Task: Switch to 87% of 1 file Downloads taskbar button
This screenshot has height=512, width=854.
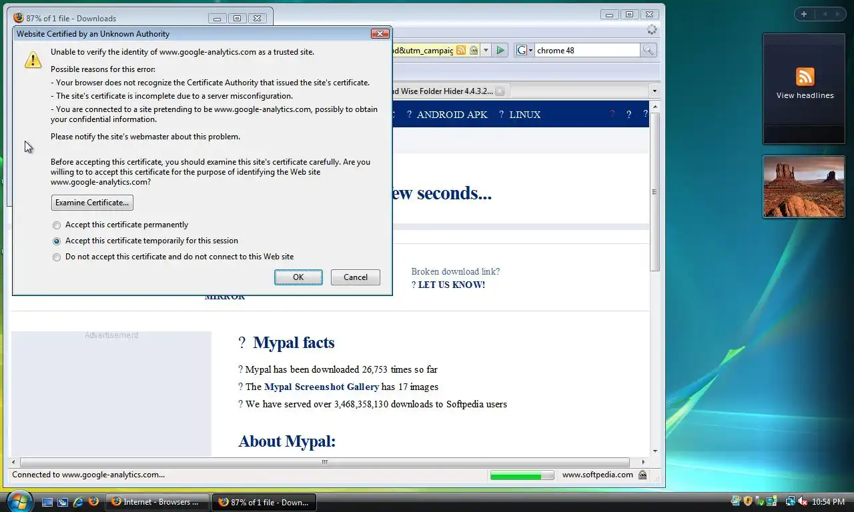Action: pos(264,502)
